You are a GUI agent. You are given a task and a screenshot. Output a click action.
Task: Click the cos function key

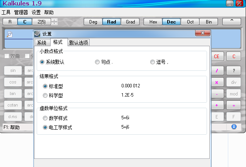coord(13,82)
